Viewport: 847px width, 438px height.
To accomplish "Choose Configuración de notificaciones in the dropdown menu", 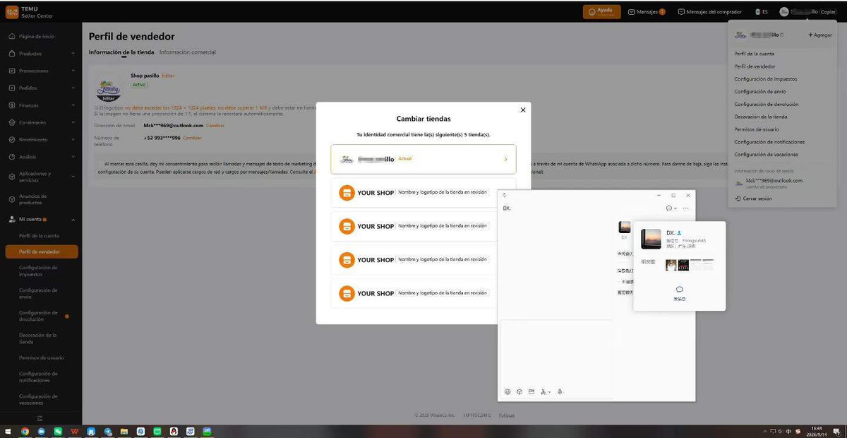I will (x=769, y=142).
